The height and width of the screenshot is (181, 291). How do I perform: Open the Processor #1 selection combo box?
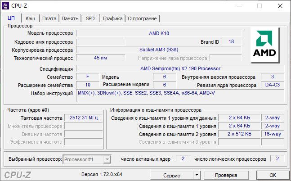(87, 159)
